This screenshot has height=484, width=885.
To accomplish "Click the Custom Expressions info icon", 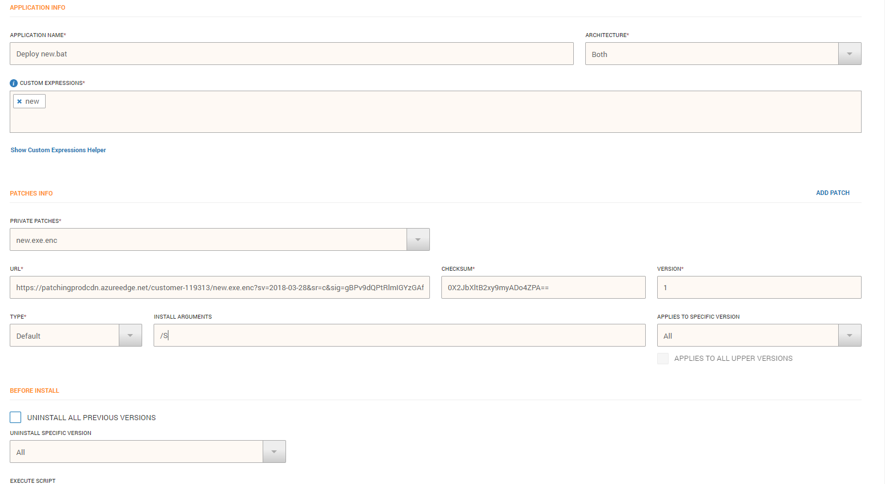I will coord(14,83).
